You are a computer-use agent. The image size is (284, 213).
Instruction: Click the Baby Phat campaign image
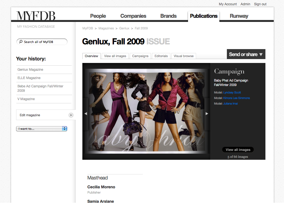point(146,111)
